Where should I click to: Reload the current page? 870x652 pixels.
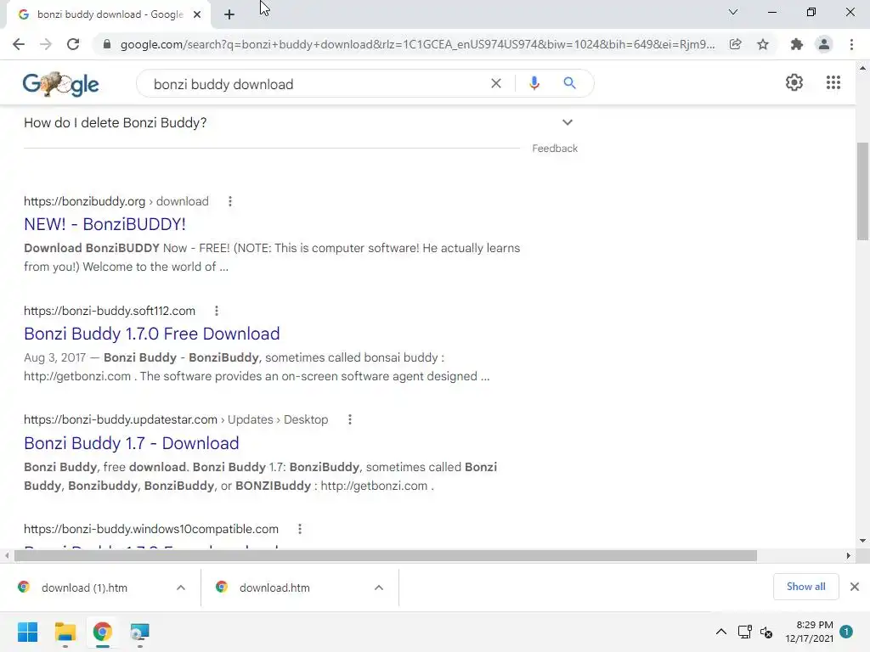(73, 44)
